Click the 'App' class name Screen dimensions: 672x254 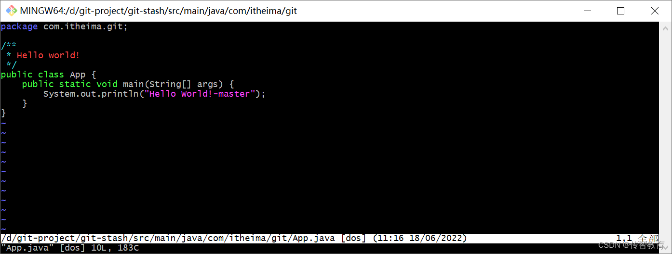pos(78,75)
